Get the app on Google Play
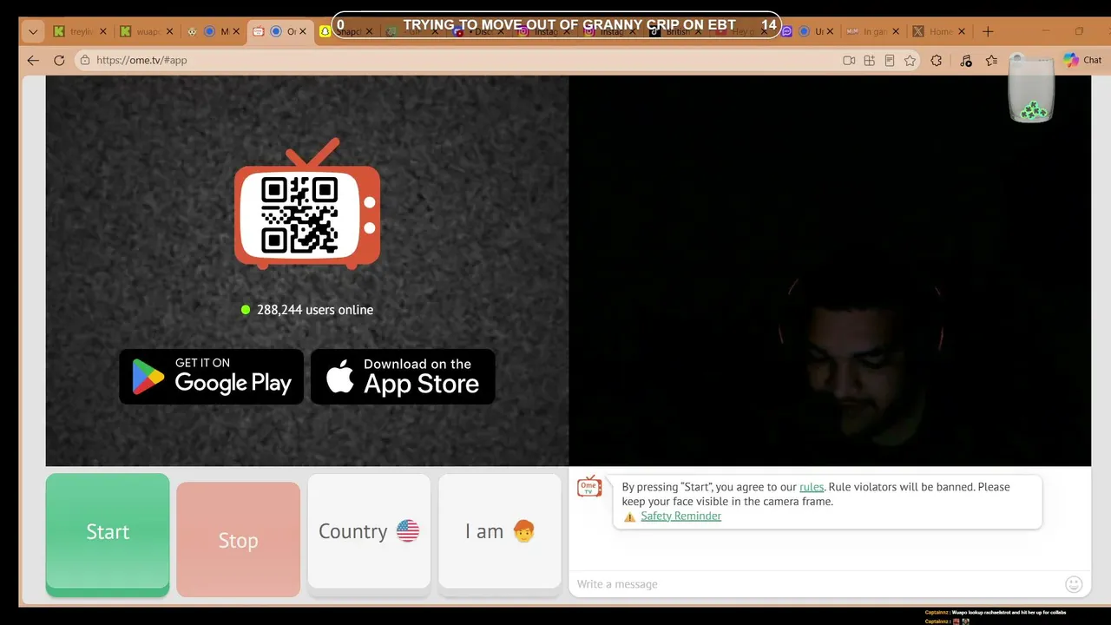This screenshot has height=625, width=1111. click(211, 377)
